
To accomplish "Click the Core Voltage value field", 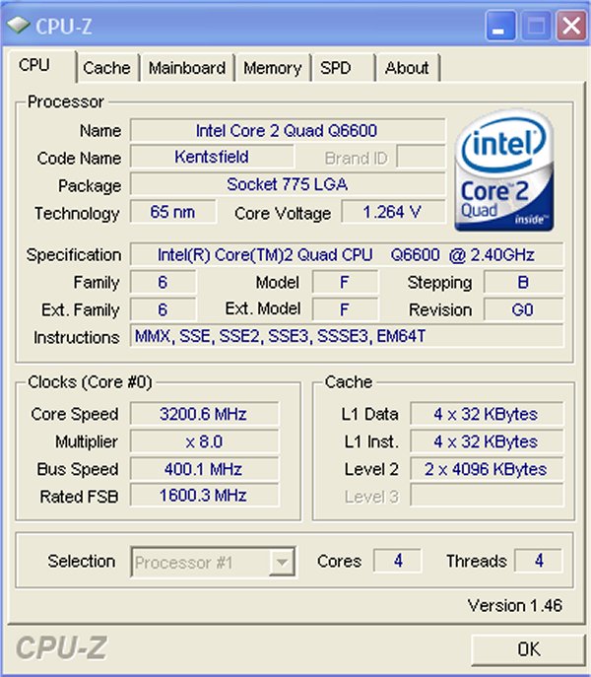I will tap(393, 212).
